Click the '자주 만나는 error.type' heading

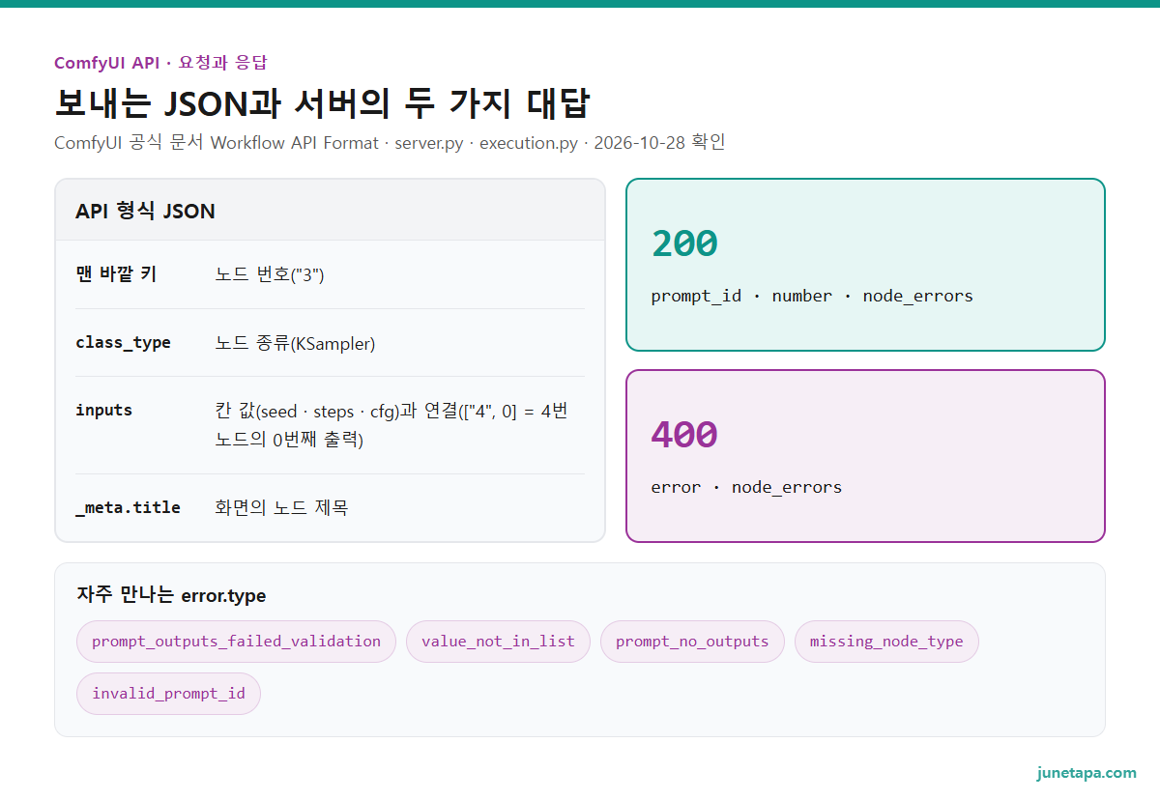[x=171, y=595]
